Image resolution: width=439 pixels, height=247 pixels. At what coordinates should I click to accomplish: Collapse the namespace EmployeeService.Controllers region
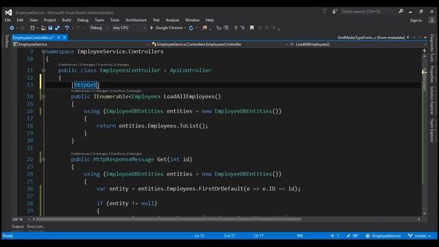(x=43, y=51)
